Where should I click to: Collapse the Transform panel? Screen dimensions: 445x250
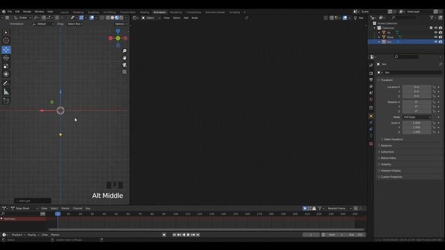tap(386, 80)
